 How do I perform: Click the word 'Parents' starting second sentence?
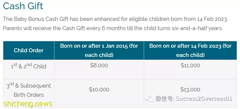pyautogui.click(x=13, y=28)
